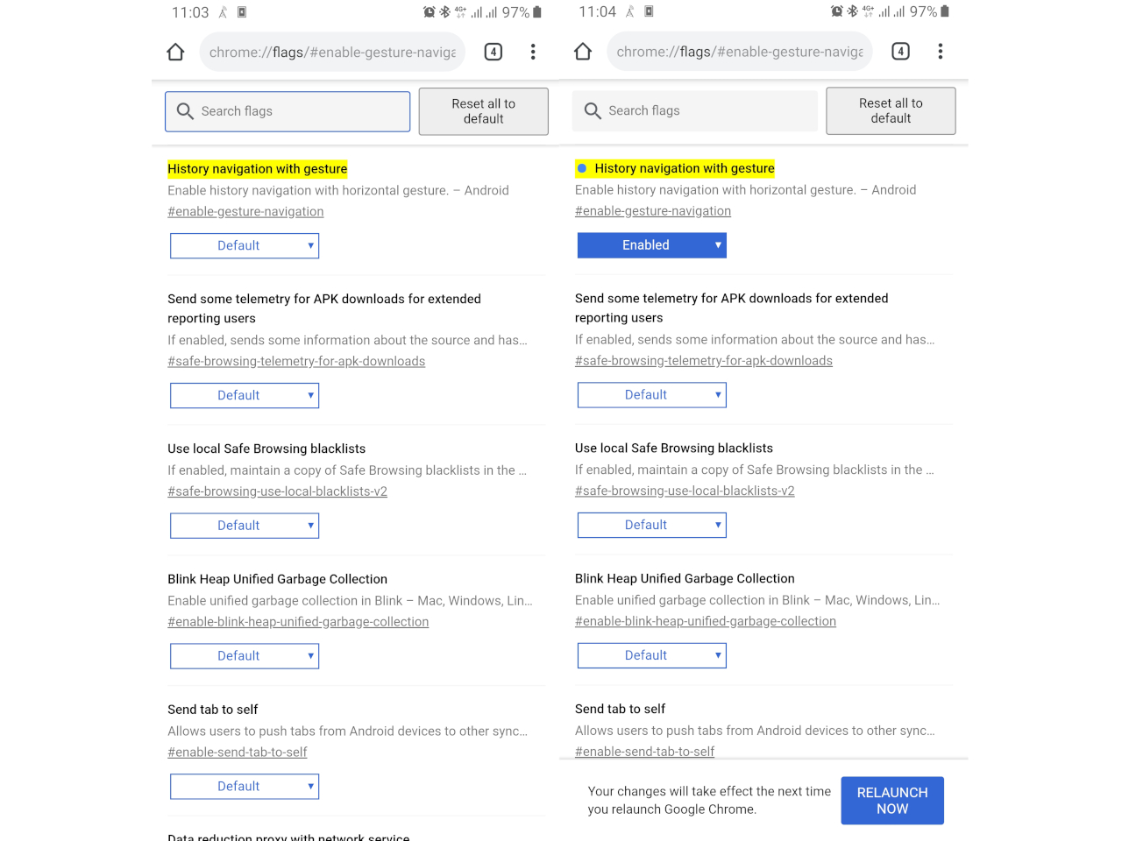1122x841 pixels.
Task: Open Default dropdown under left History navigation
Action: coord(245,246)
